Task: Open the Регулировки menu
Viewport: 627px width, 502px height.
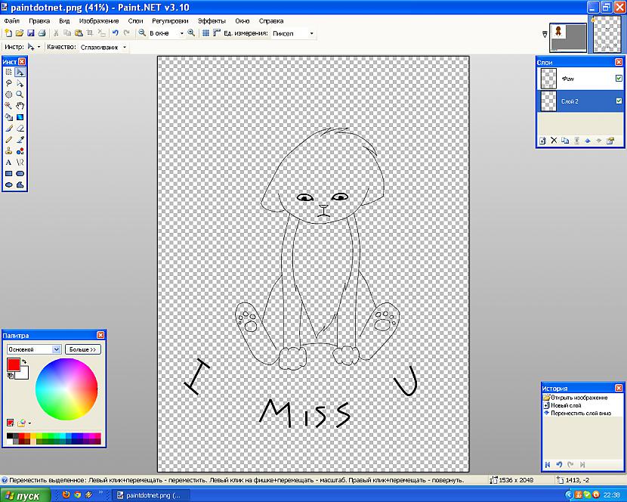Action: (170, 21)
